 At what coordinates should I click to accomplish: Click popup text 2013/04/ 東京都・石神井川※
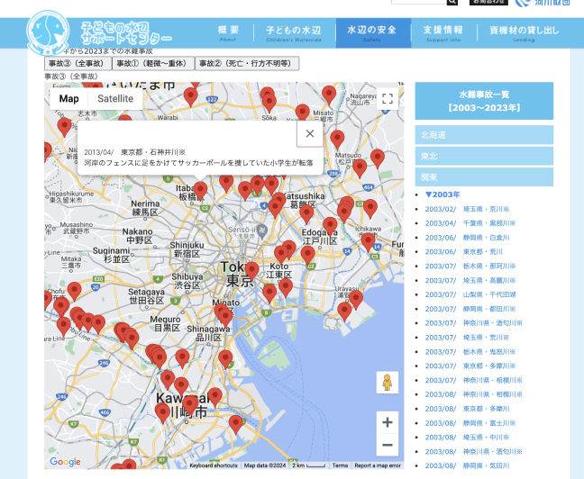click(x=135, y=152)
